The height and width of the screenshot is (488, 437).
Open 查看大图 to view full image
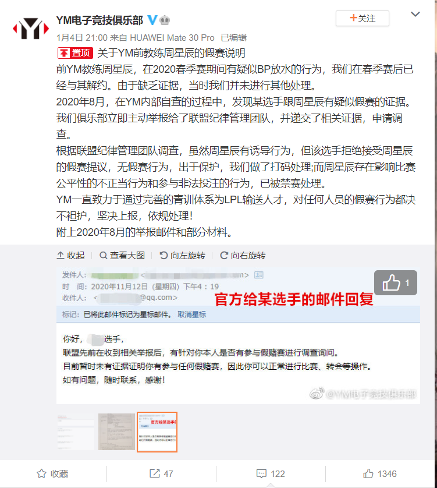point(122,255)
